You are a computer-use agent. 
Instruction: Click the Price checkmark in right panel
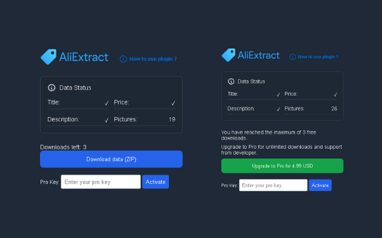[335, 95]
